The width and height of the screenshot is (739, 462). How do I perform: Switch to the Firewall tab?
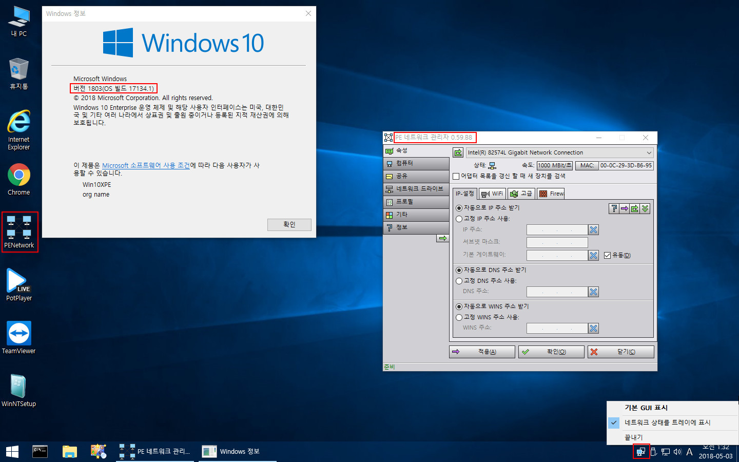pyautogui.click(x=551, y=194)
